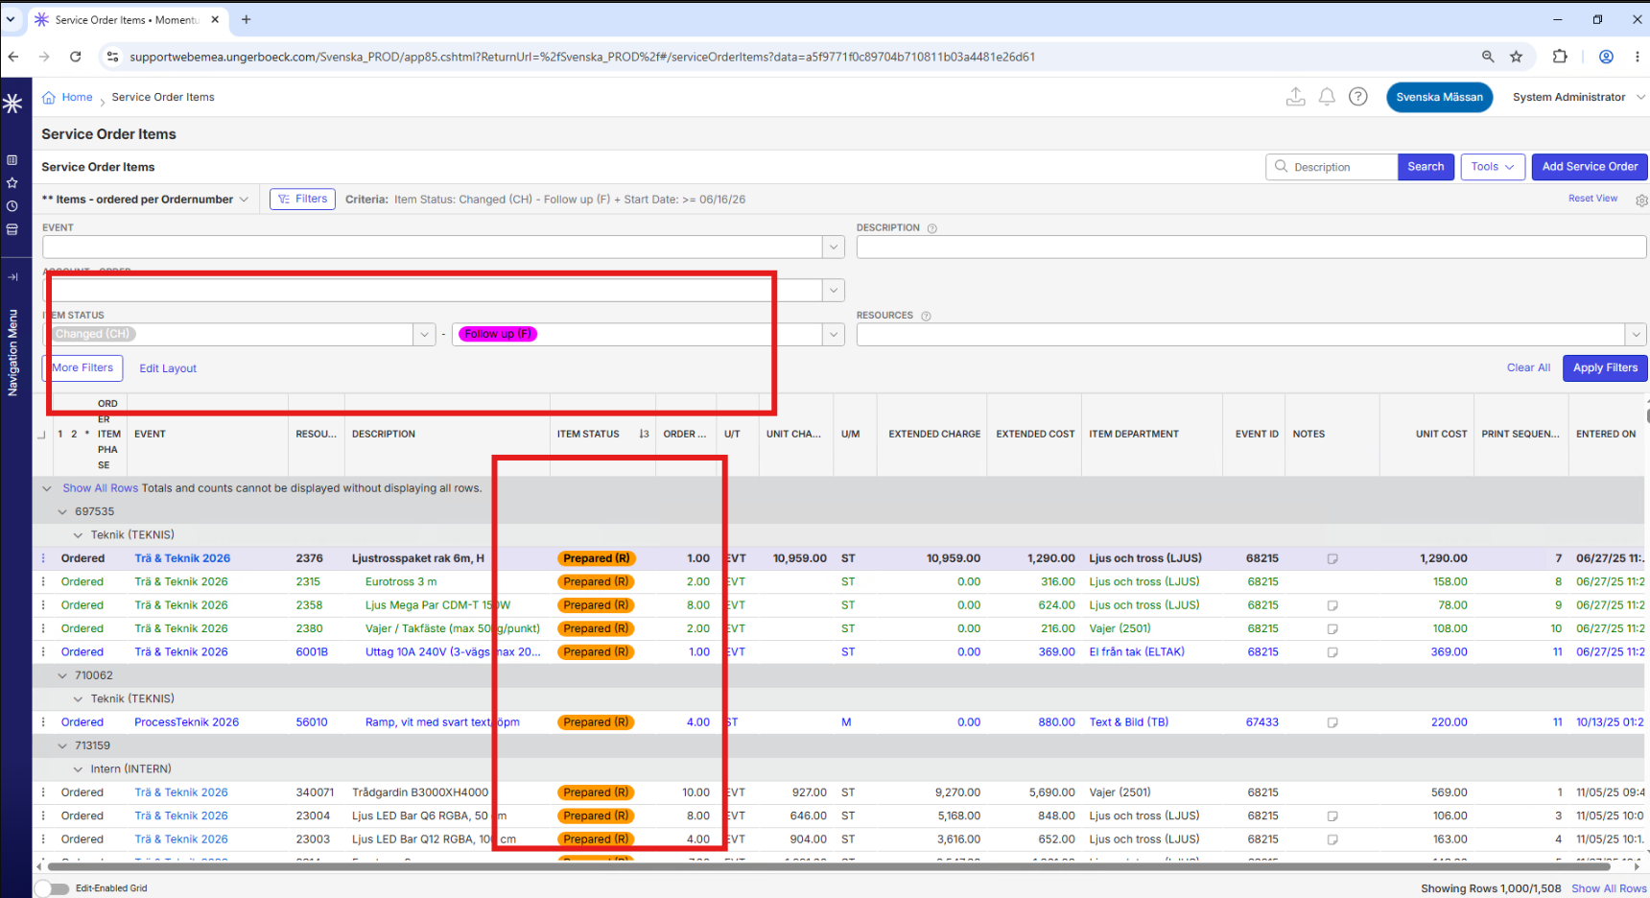The height and width of the screenshot is (898, 1650).
Task: Click the Search button
Action: pyautogui.click(x=1426, y=167)
